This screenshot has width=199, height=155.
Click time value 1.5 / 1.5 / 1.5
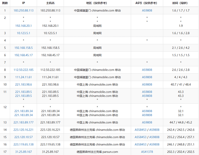[181, 55]
